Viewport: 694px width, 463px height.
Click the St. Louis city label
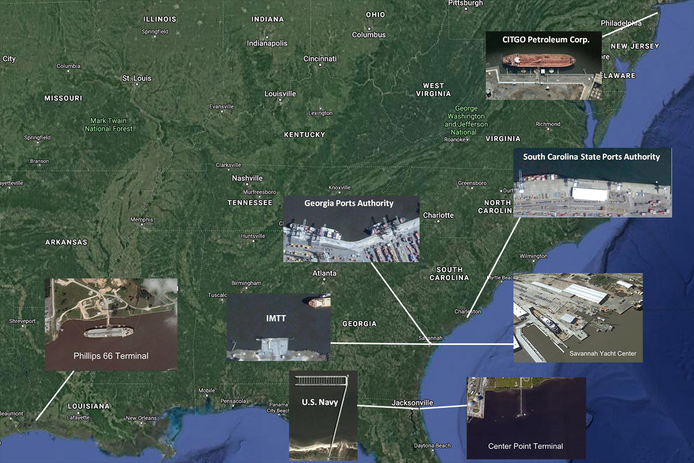point(137,78)
